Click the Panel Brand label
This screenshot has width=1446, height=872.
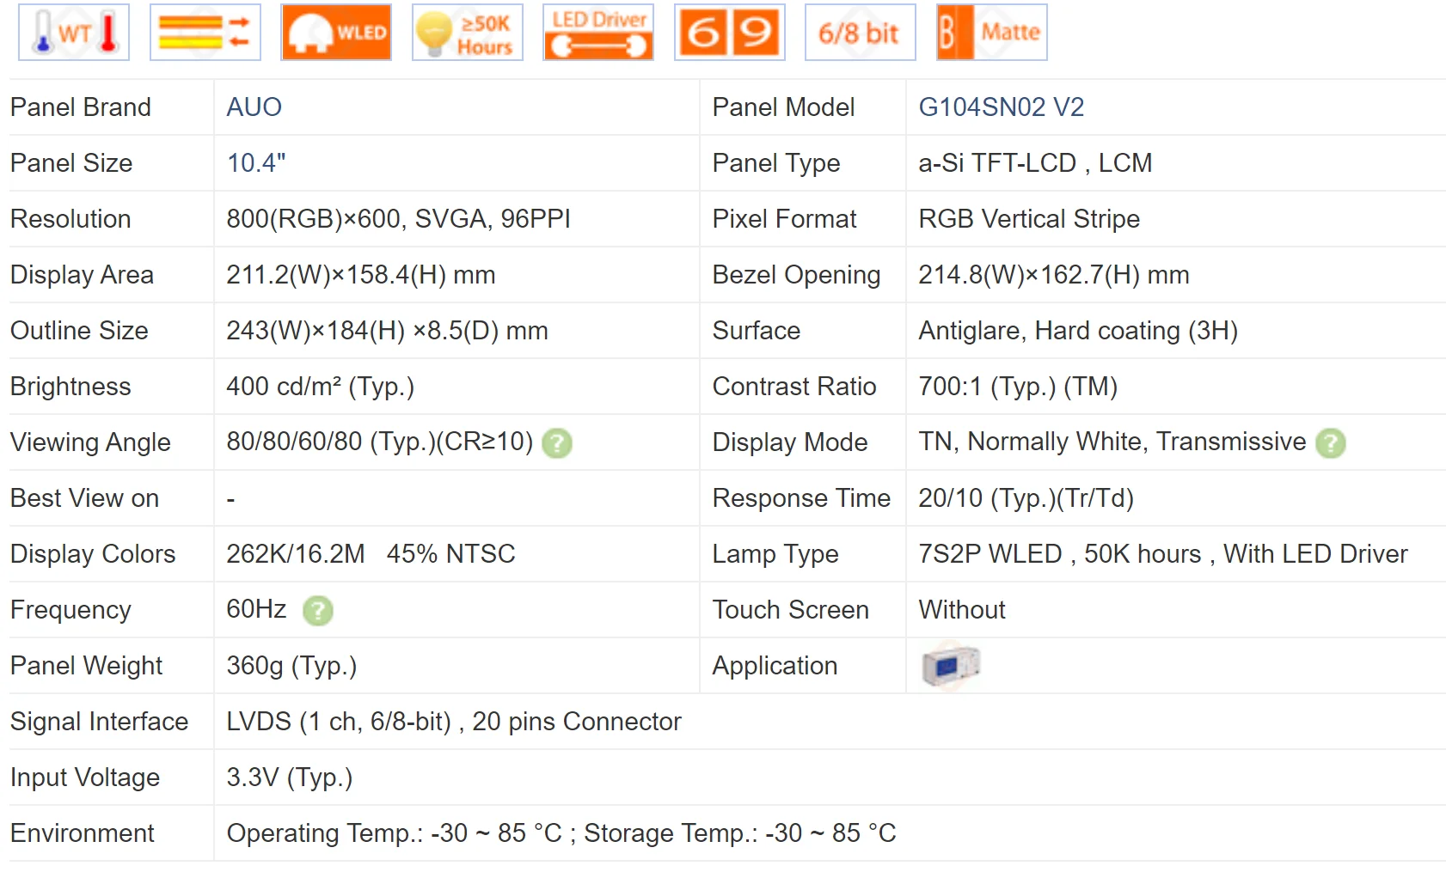(x=81, y=107)
